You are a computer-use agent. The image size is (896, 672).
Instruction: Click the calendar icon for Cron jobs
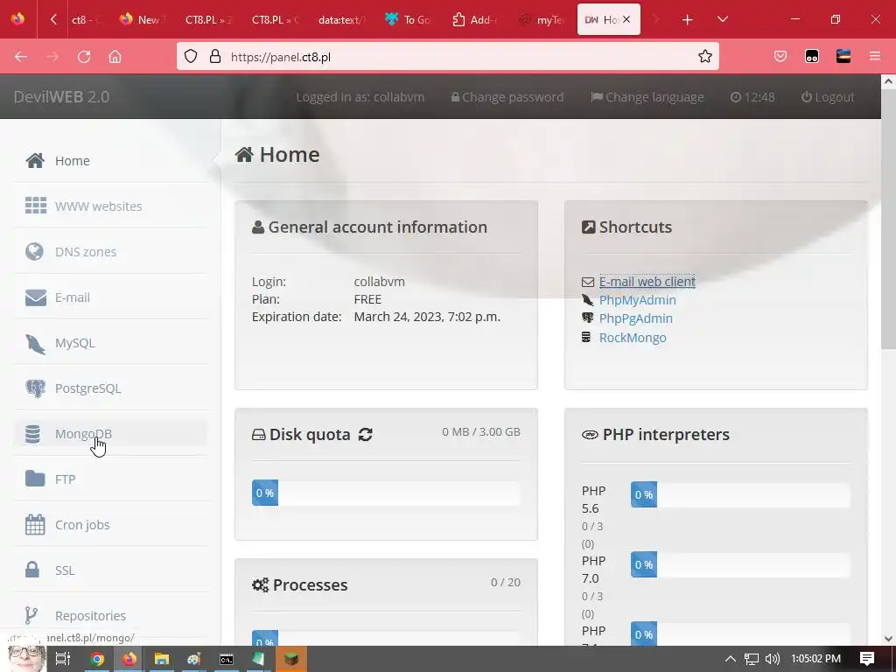coord(35,525)
